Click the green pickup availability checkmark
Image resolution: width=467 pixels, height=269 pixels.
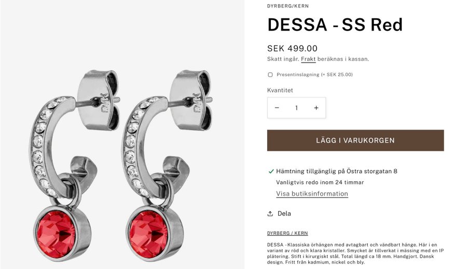click(271, 171)
